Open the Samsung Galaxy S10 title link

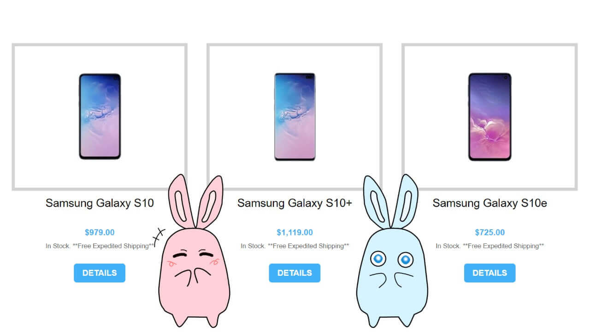100,203
